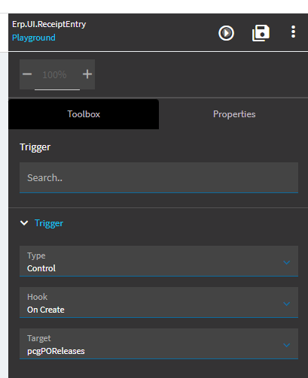The height and width of the screenshot is (378, 308).
Task: Zoom out with the minus icon
Action: coord(27,74)
